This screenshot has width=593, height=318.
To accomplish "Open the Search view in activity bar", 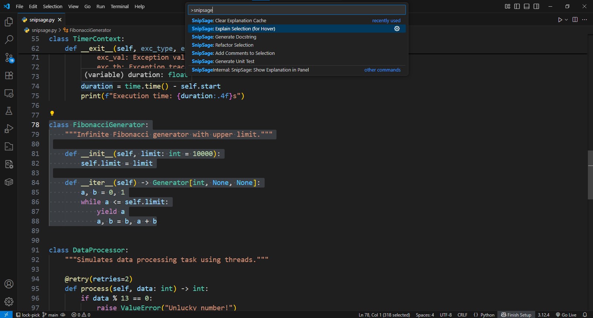I will 9,40.
